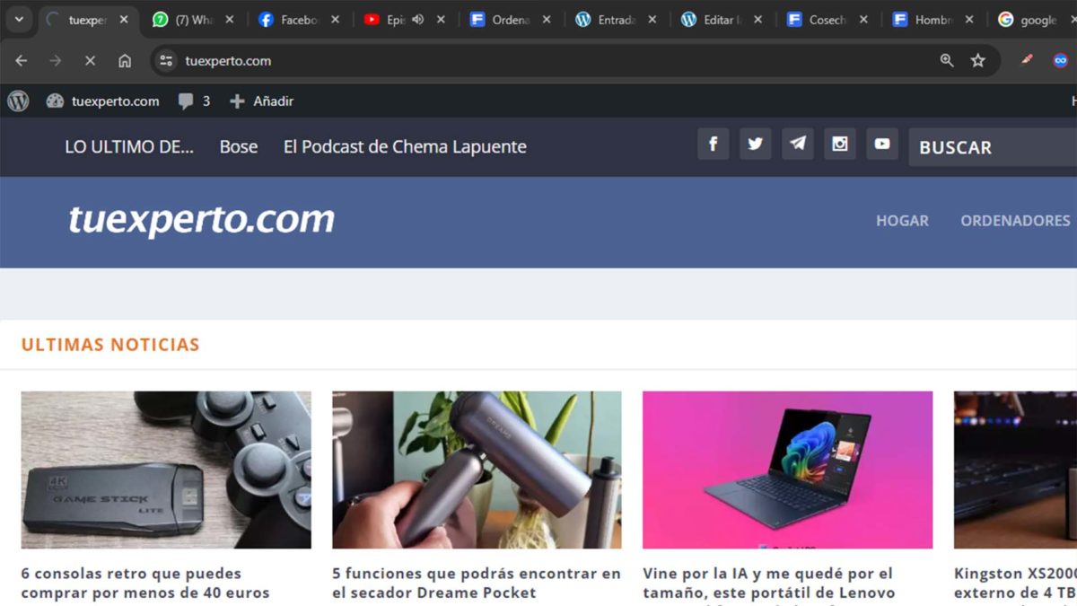Switch to the WhatsApp tab
The image size is (1077, 606).
click(x=191, y=19)
